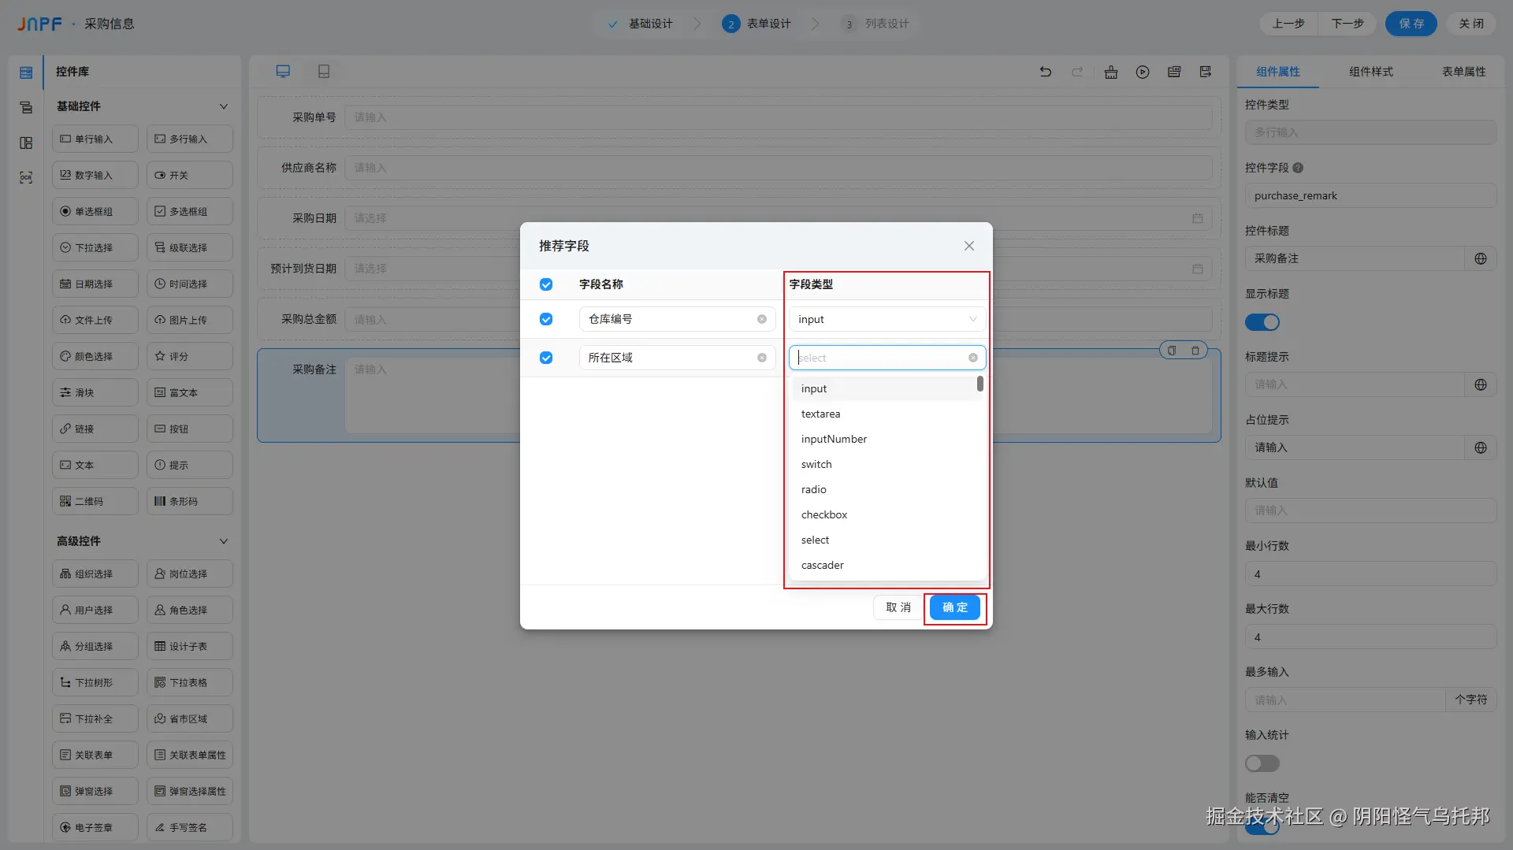Open the 仓库编号 field type dropdown
The height and width of the screenshot is (850, 1513).
pyautogui.click(x=887, y=319)
